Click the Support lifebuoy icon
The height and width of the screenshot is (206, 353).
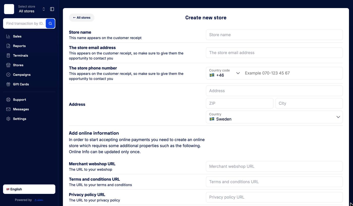pyautogui.click(x=8, y=100)
